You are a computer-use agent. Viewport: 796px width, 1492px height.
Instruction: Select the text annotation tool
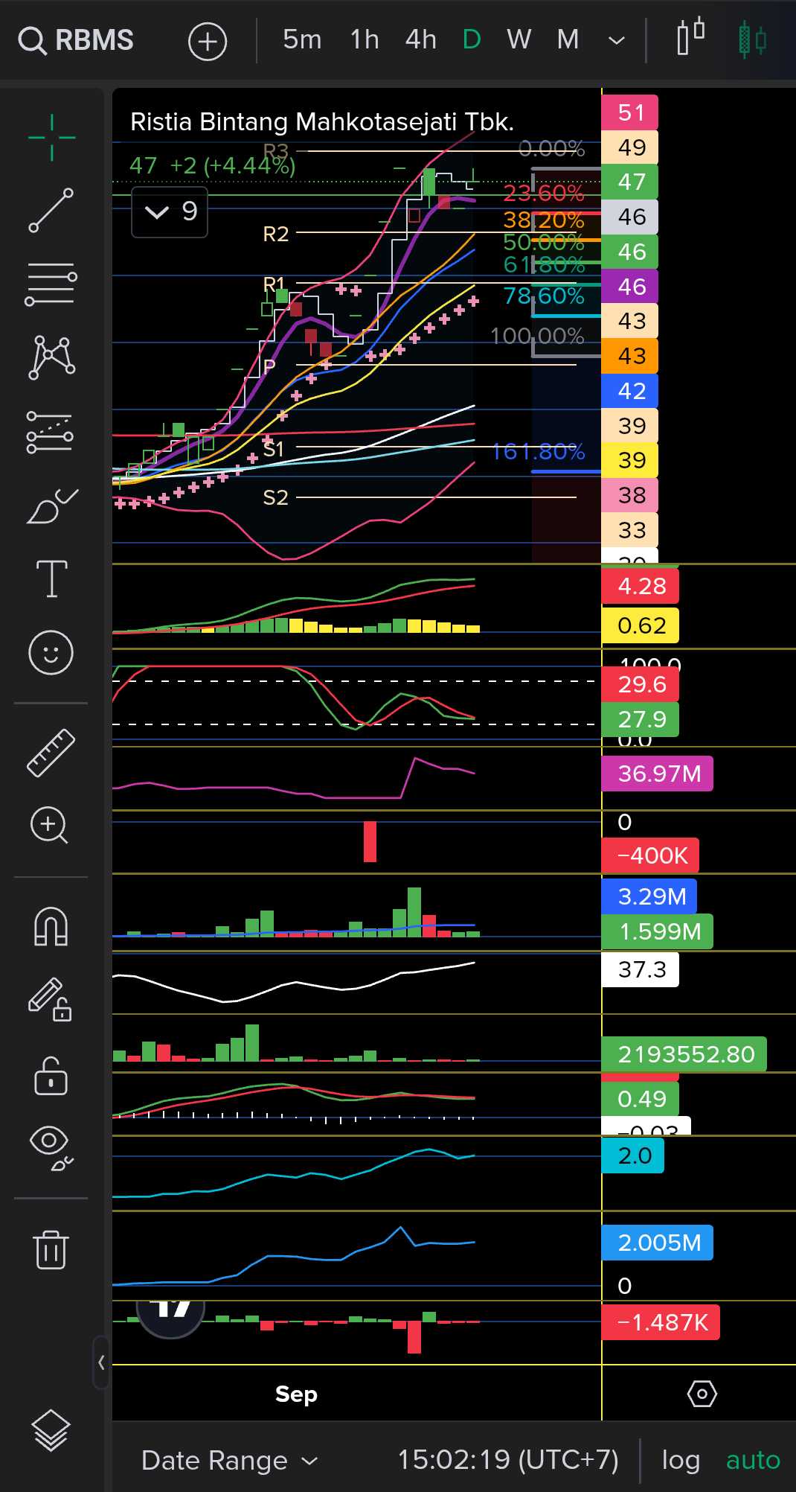pyautogui.click(x=51, y=578)
